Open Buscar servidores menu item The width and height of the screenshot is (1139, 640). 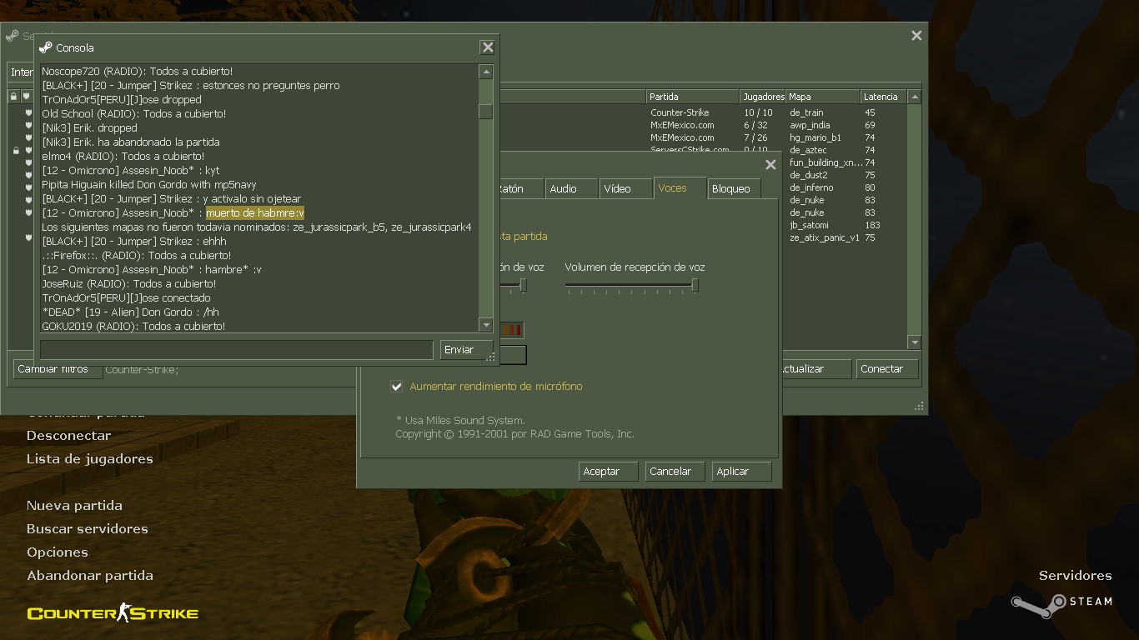coord(88,529)
